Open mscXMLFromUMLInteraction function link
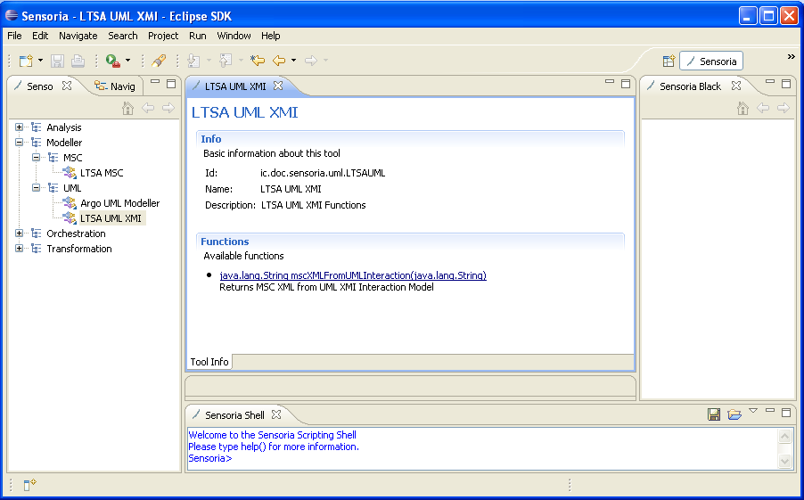Screen dimensions: 804x500 [353, 275]
